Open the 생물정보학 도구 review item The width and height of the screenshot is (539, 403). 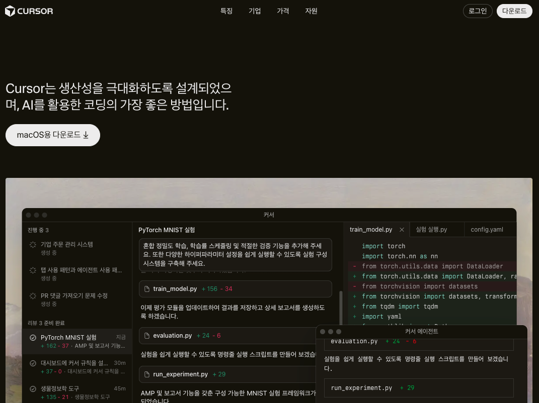(77, 392)
